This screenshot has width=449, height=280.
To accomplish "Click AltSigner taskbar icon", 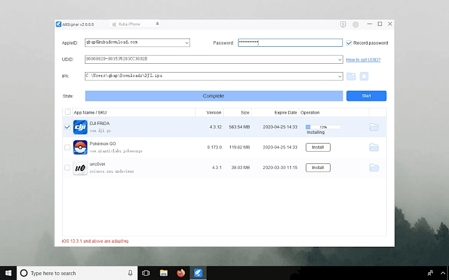I will tap(198, 273).
